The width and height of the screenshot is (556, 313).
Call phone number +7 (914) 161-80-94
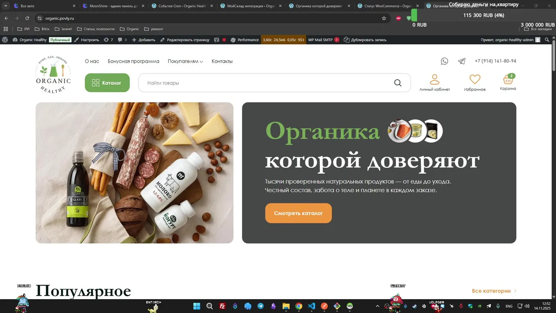coord(495,61)
